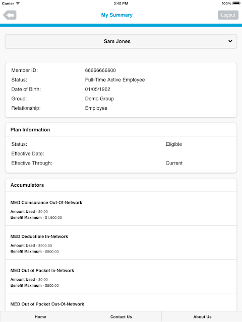This screenshot has width=242, height=322.
Task: Click the dropdown chevron beside Sam Jones
Action: [230, 41]
